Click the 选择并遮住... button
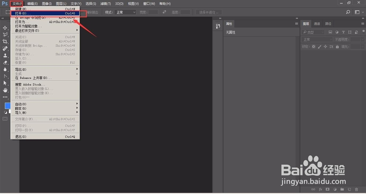The width and height of the screenshot is (366, 194). click(209, 12)
